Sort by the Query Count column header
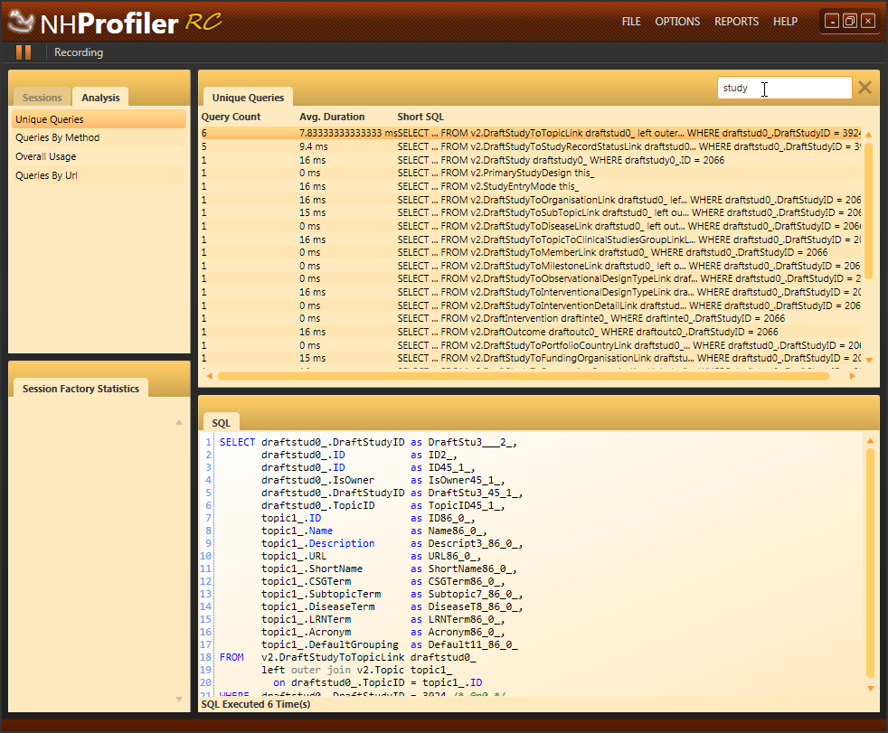 [231, 117]
